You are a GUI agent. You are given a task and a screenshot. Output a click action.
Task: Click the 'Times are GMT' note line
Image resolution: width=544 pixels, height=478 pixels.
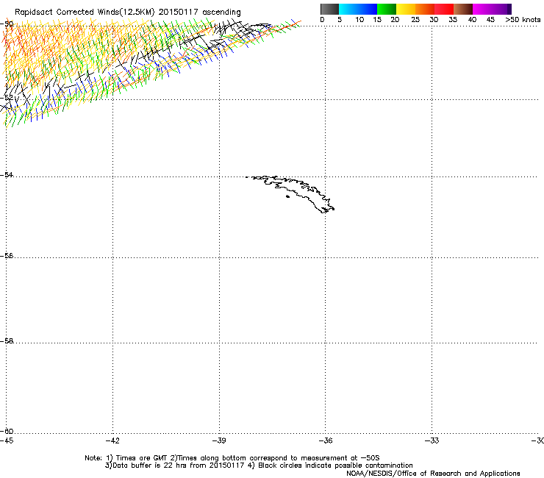232,458
